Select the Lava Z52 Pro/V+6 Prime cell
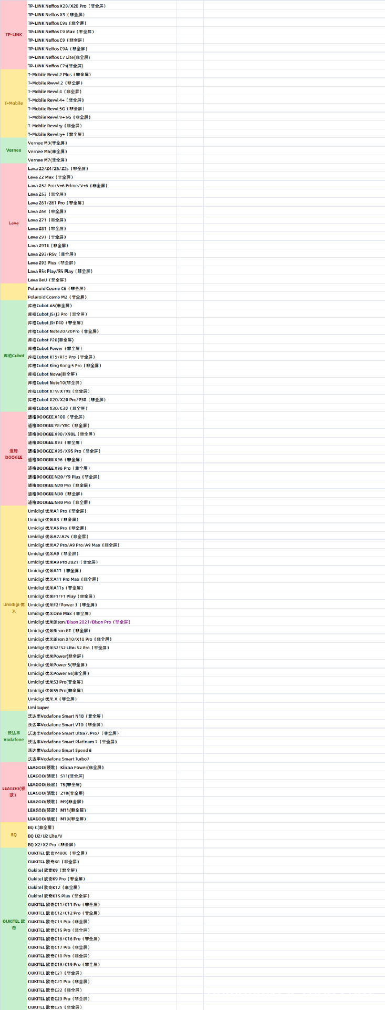 click(x=102, y=186)
